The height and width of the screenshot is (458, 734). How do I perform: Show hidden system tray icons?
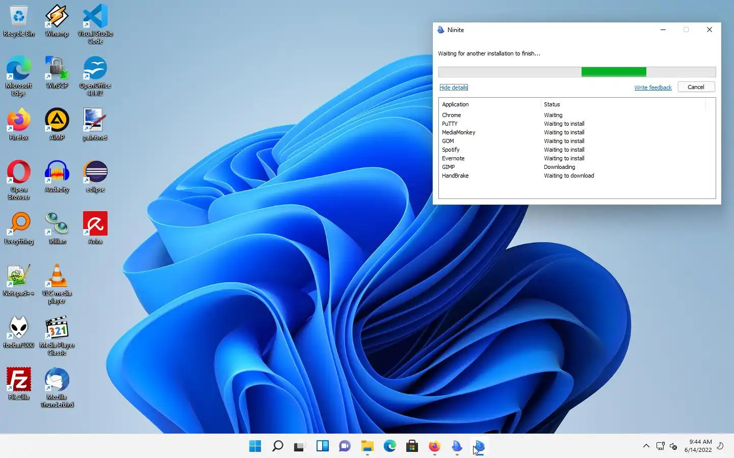click(x=646, y=446)
